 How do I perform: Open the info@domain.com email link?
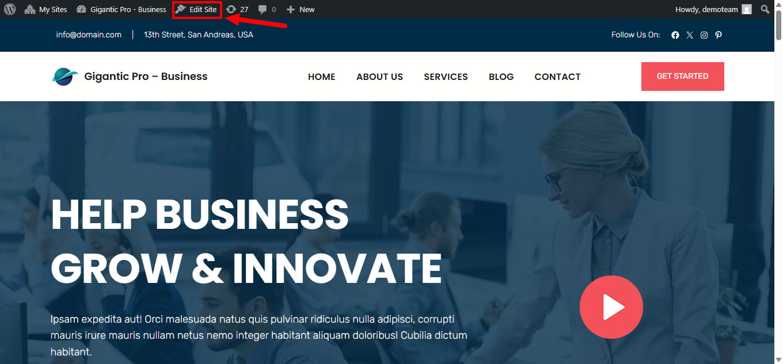click(x=89, y=35)
